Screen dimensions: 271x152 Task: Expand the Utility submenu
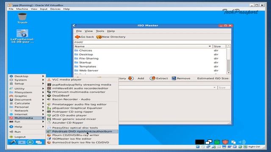pyautogui.click(x=27, y=89)
